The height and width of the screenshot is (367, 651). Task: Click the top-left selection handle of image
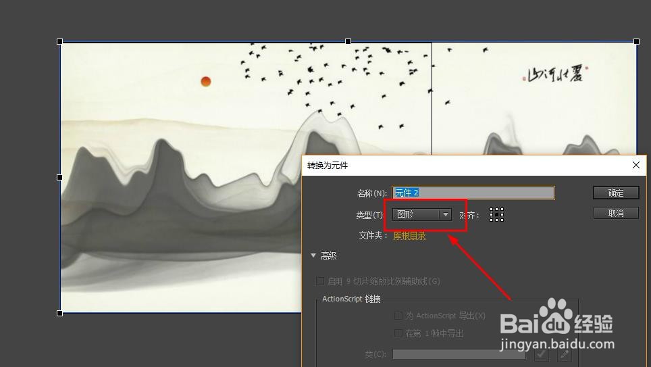point(60,41)
